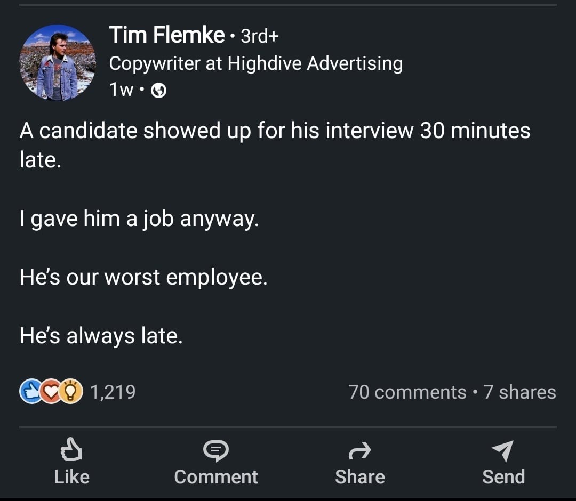Tap the Send paper plane icon
This screenshot has height=501, width=576.
pyautogui.click(x=503, y=451)
